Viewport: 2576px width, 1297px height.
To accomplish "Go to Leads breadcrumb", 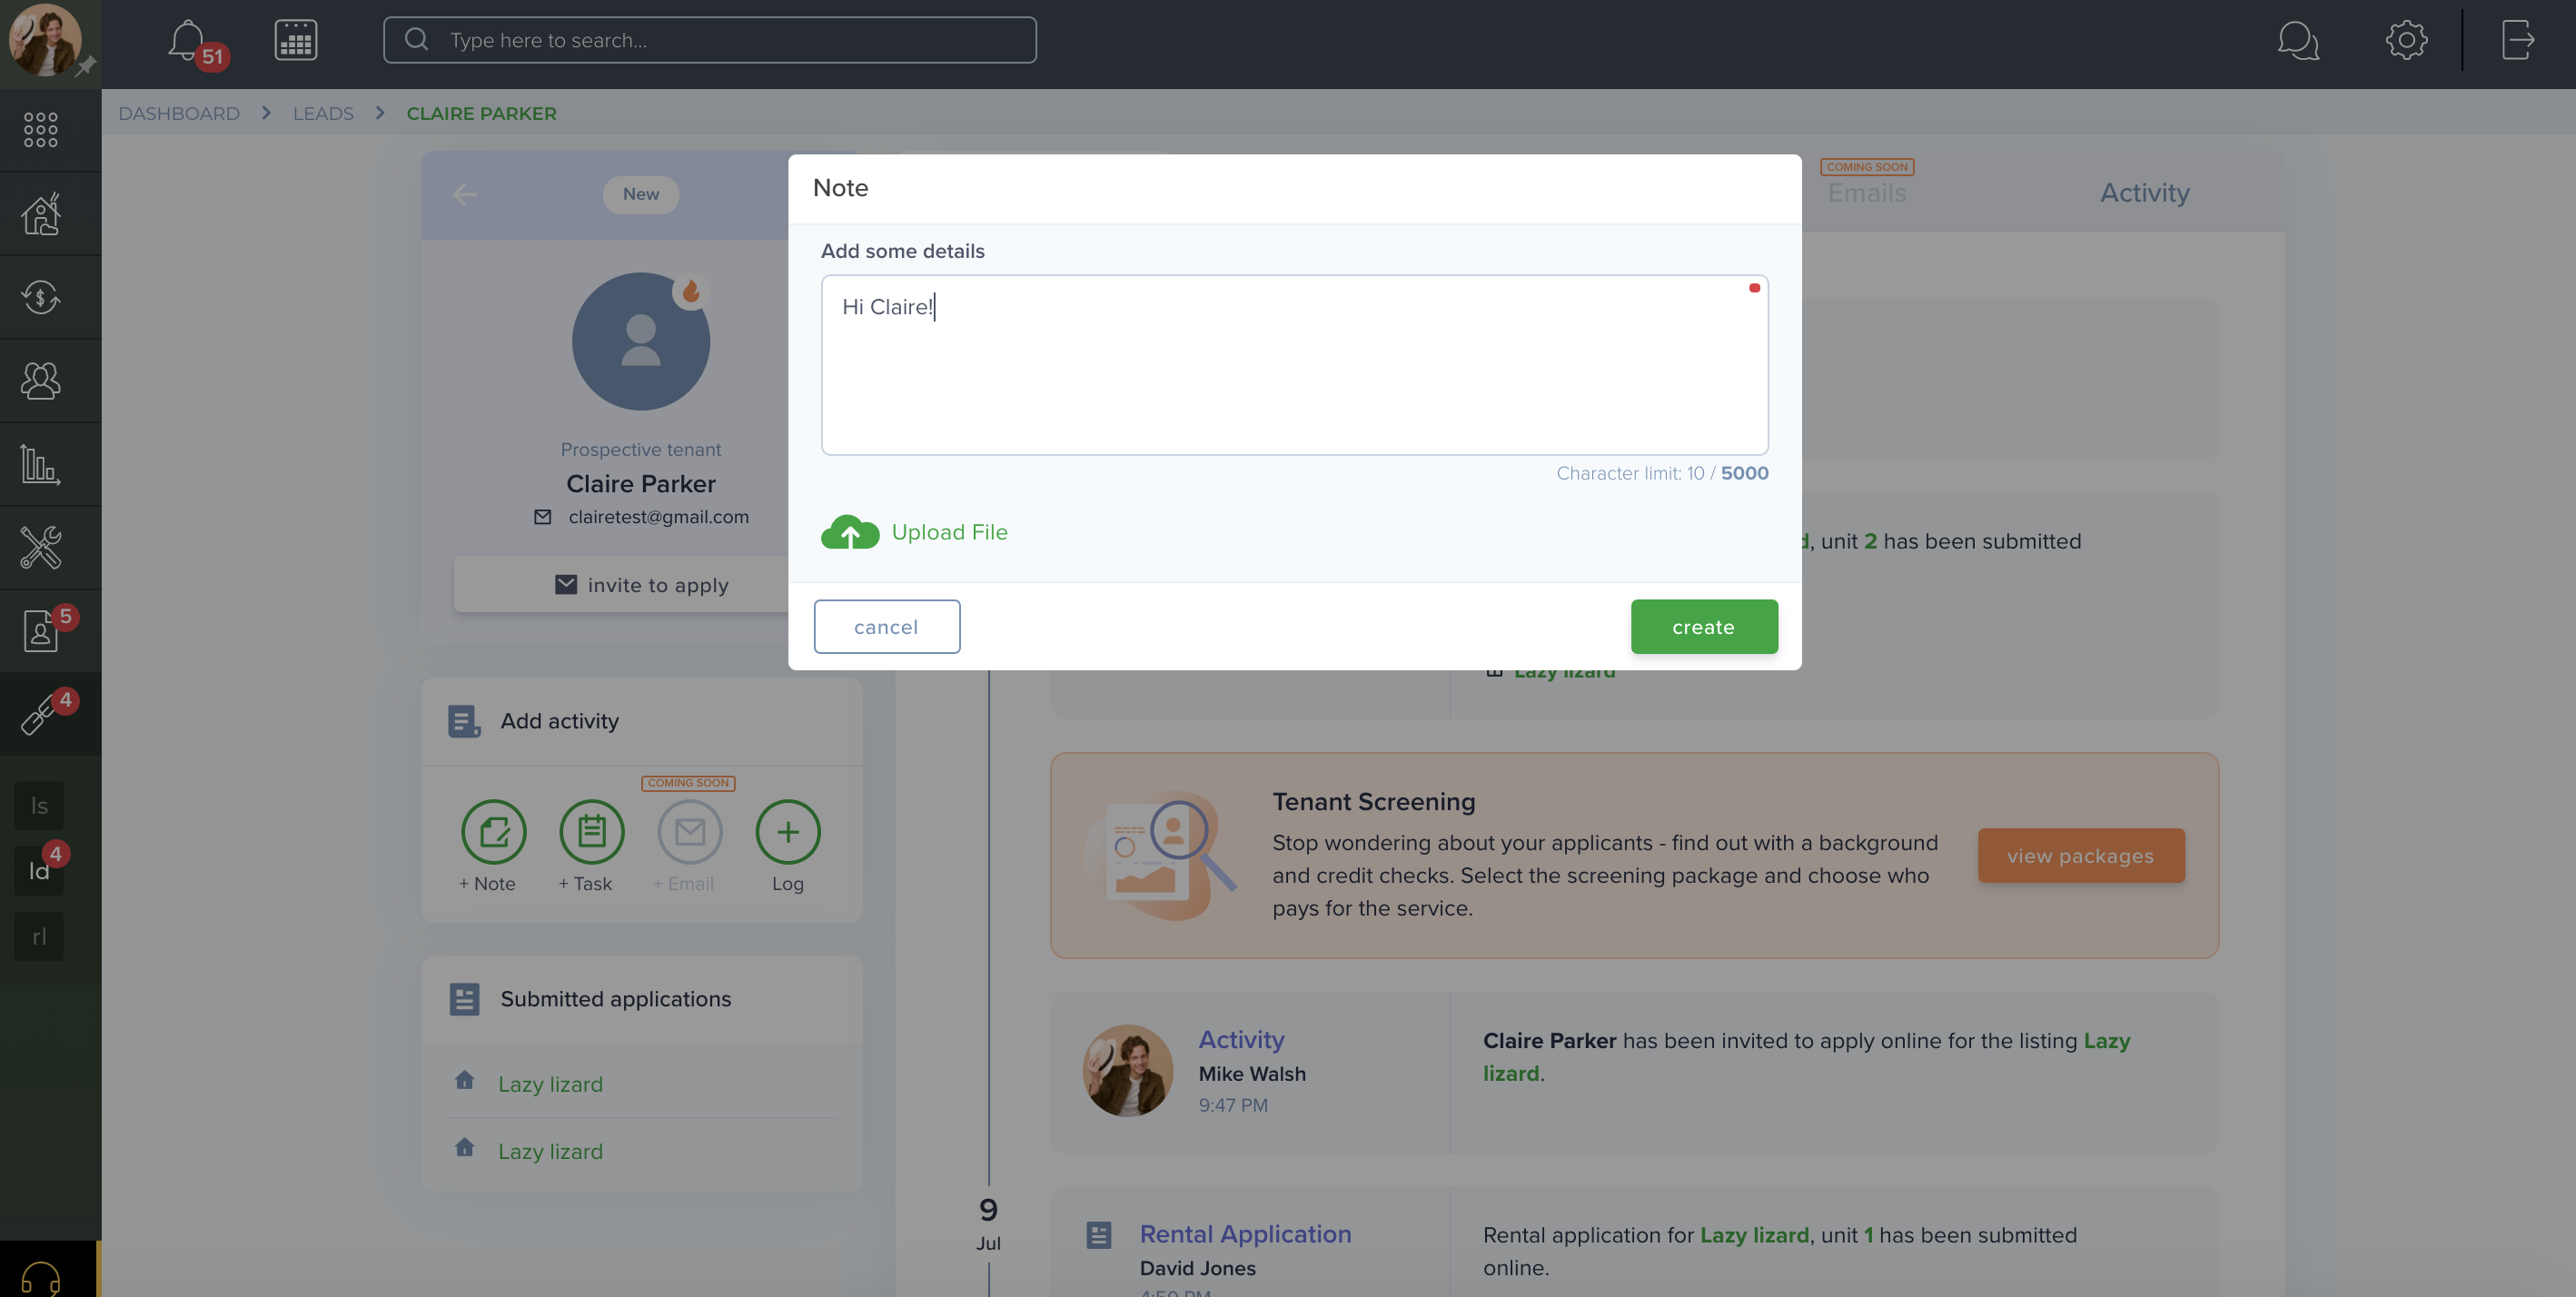I will [x=323, y=113].
